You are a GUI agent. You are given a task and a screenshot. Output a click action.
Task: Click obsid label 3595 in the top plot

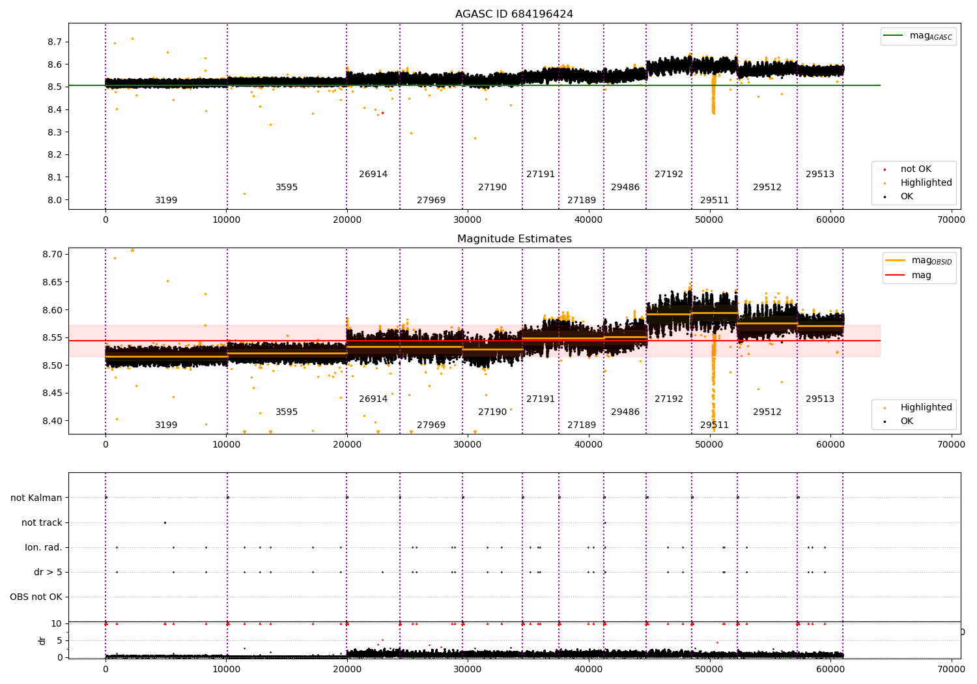[x=287, y=188]
